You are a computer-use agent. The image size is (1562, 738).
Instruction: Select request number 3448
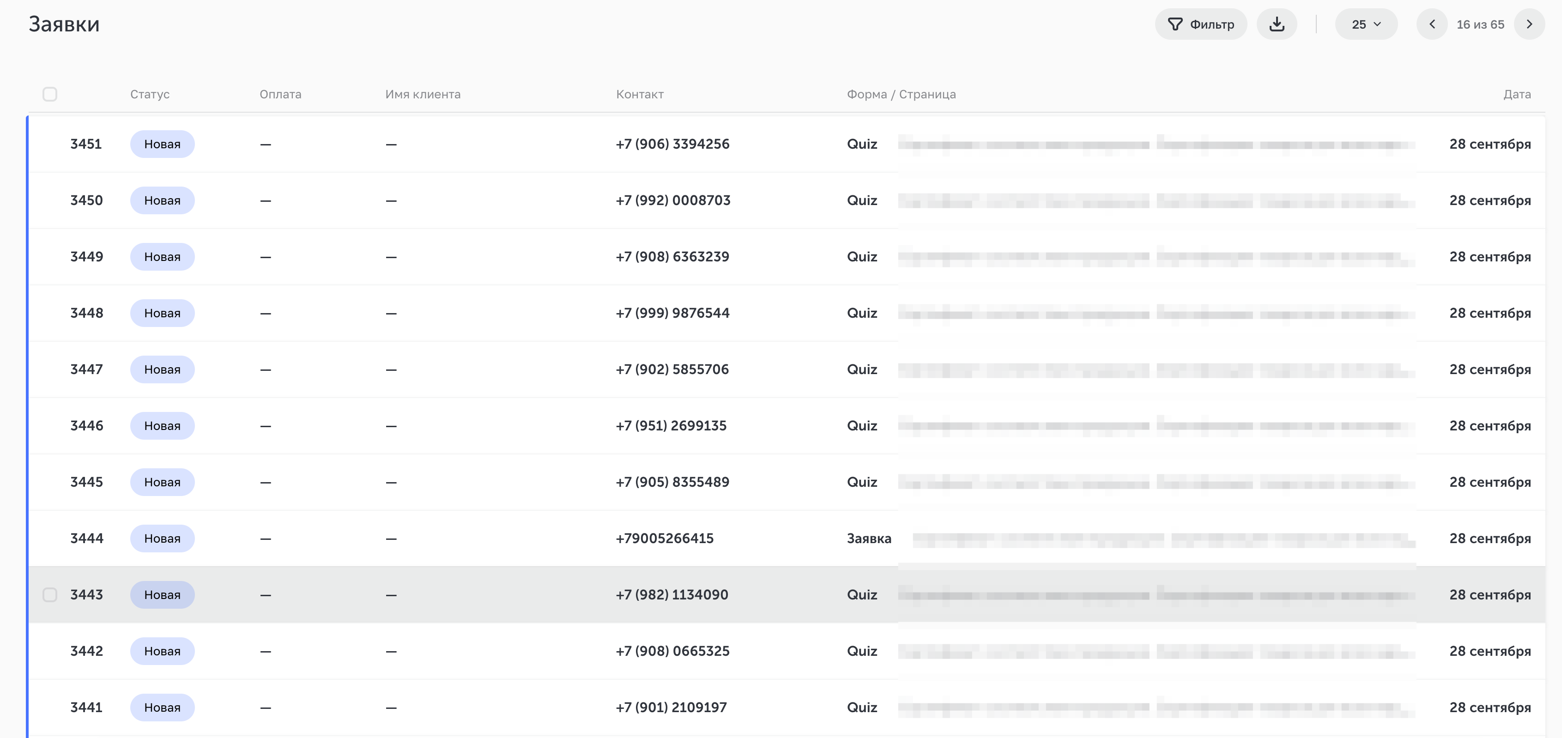(x=87, y=313)
